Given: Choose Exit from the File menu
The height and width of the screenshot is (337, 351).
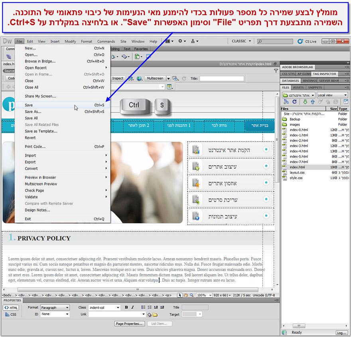Looking at the screenshot, I should [x=63, y=219].
